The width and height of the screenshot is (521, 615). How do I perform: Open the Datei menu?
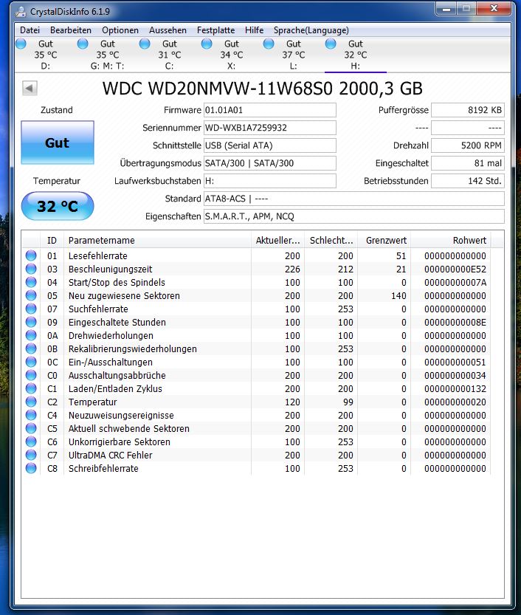[30, 30]
